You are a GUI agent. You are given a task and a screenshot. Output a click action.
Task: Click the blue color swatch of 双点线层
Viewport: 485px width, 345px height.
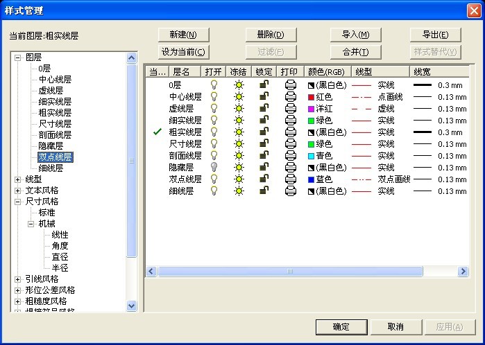tap(312, 179)
